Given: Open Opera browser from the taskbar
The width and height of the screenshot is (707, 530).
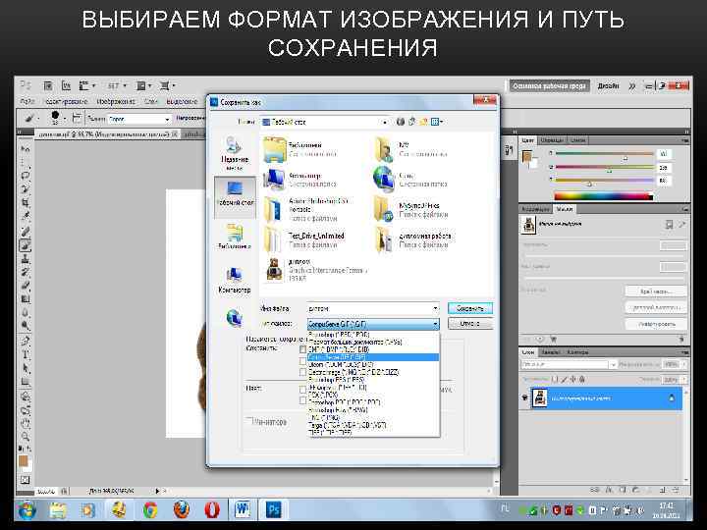Looking at the screenshot, I should 211,509.
